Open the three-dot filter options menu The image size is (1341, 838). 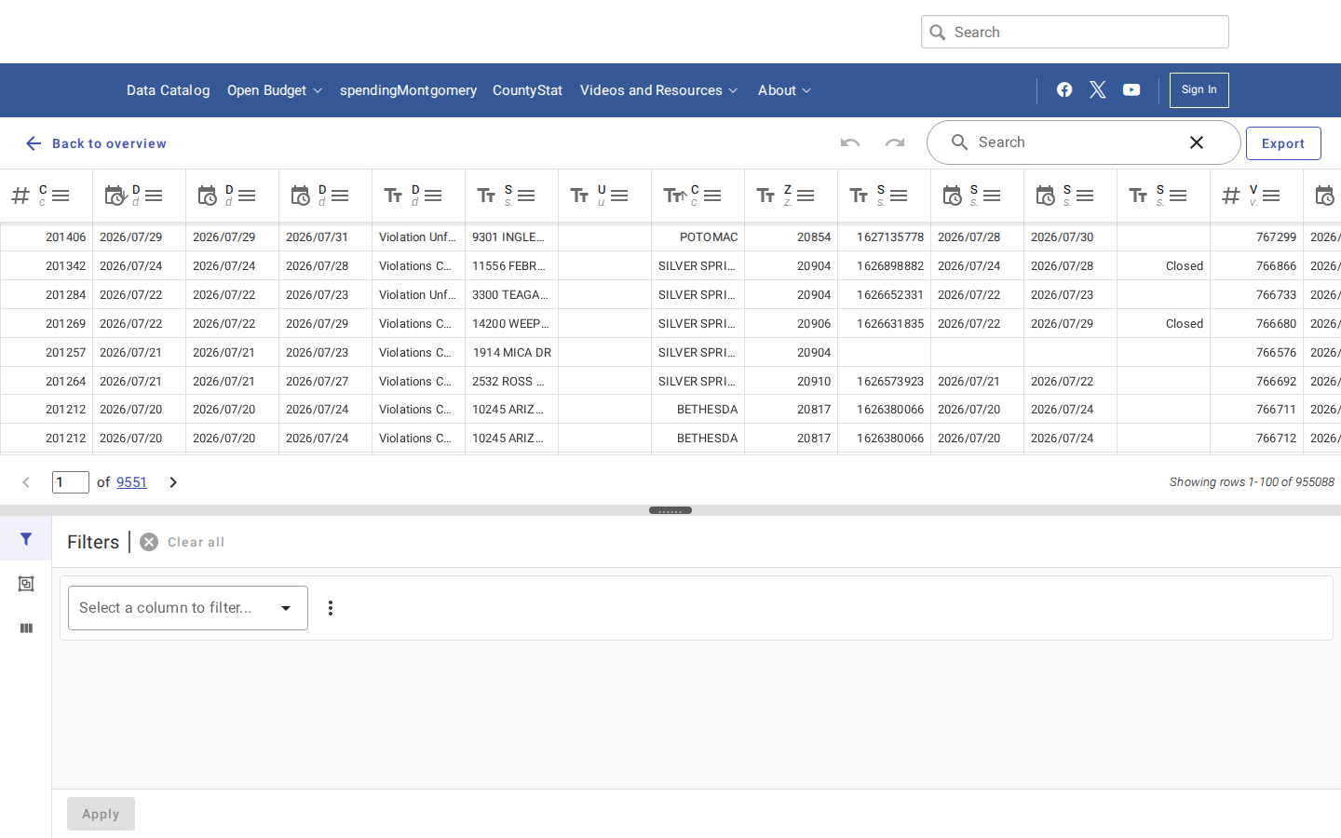coord(331,608)
